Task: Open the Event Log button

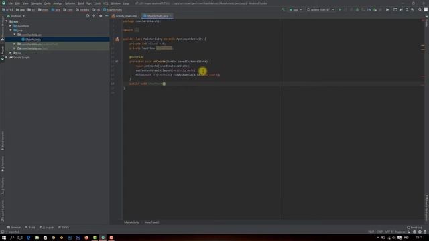Action: 415,228
